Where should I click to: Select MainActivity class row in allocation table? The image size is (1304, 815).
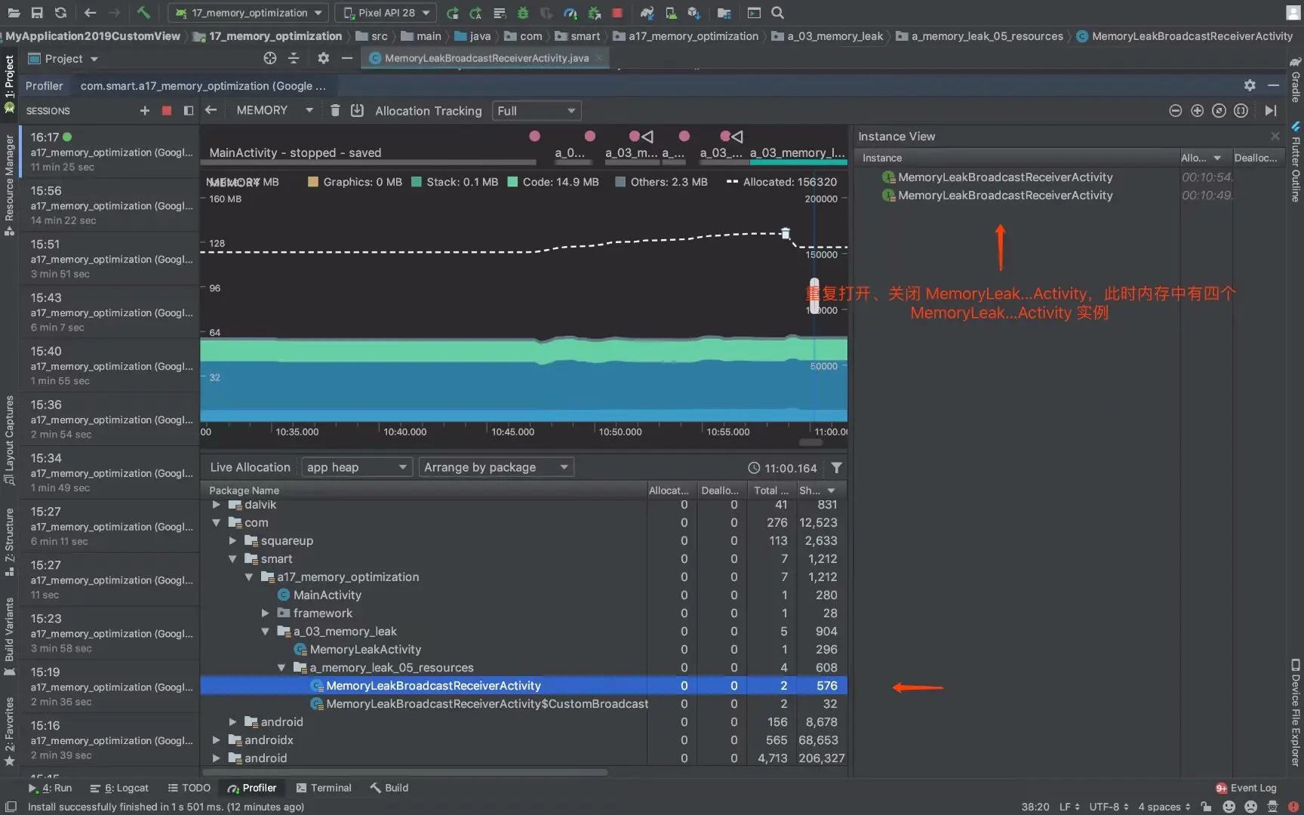click(523, 595)
